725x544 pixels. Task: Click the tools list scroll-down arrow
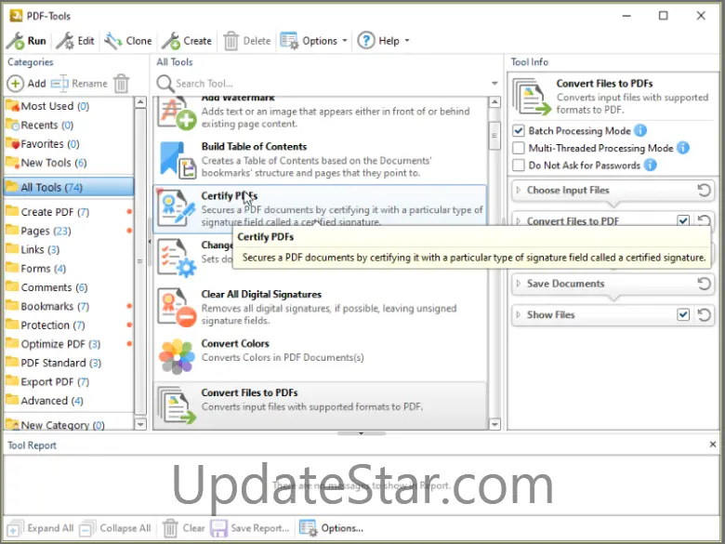click(494, 424)
